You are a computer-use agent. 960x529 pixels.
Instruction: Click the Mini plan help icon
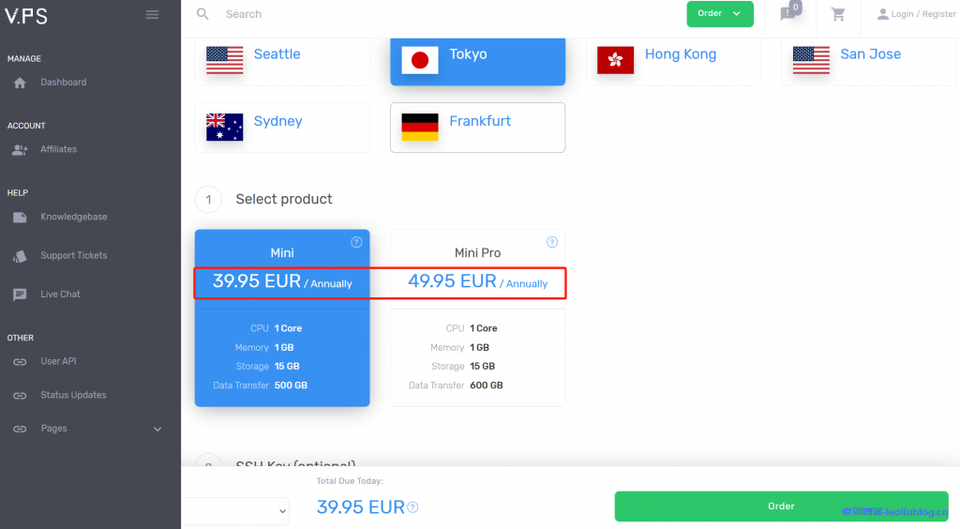[x=356, y=242]
